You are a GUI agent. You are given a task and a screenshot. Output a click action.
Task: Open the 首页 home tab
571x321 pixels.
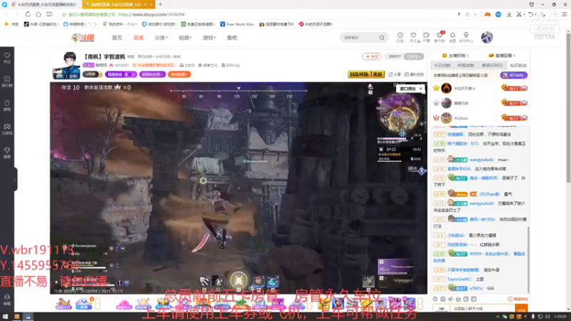[x=117, y=38]
